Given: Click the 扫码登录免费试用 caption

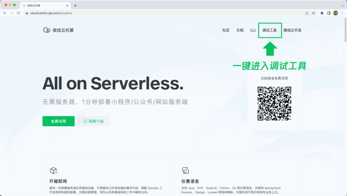Looking at the screenshot, I should (x=274, y=78).
